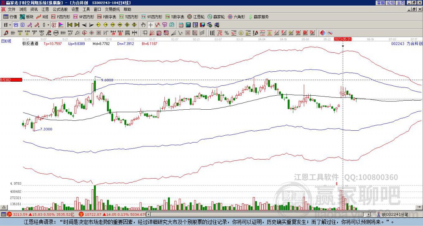The height and width of the screenshot is (226, 423).
Task: Open the 窗口 menu
Action: click(x=97, y=9)
